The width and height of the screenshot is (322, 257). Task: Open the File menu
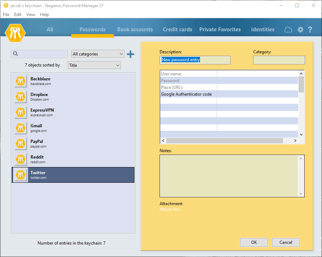click(6, 15)
